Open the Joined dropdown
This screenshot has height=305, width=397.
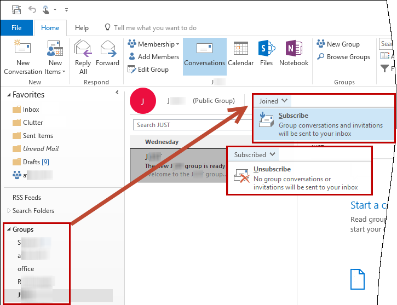[274, 101]
